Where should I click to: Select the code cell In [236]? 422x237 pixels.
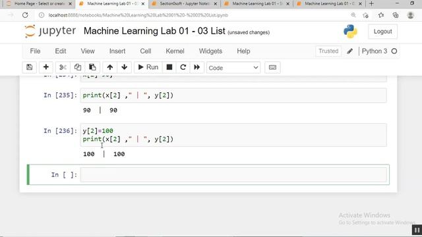click(233, 135)
